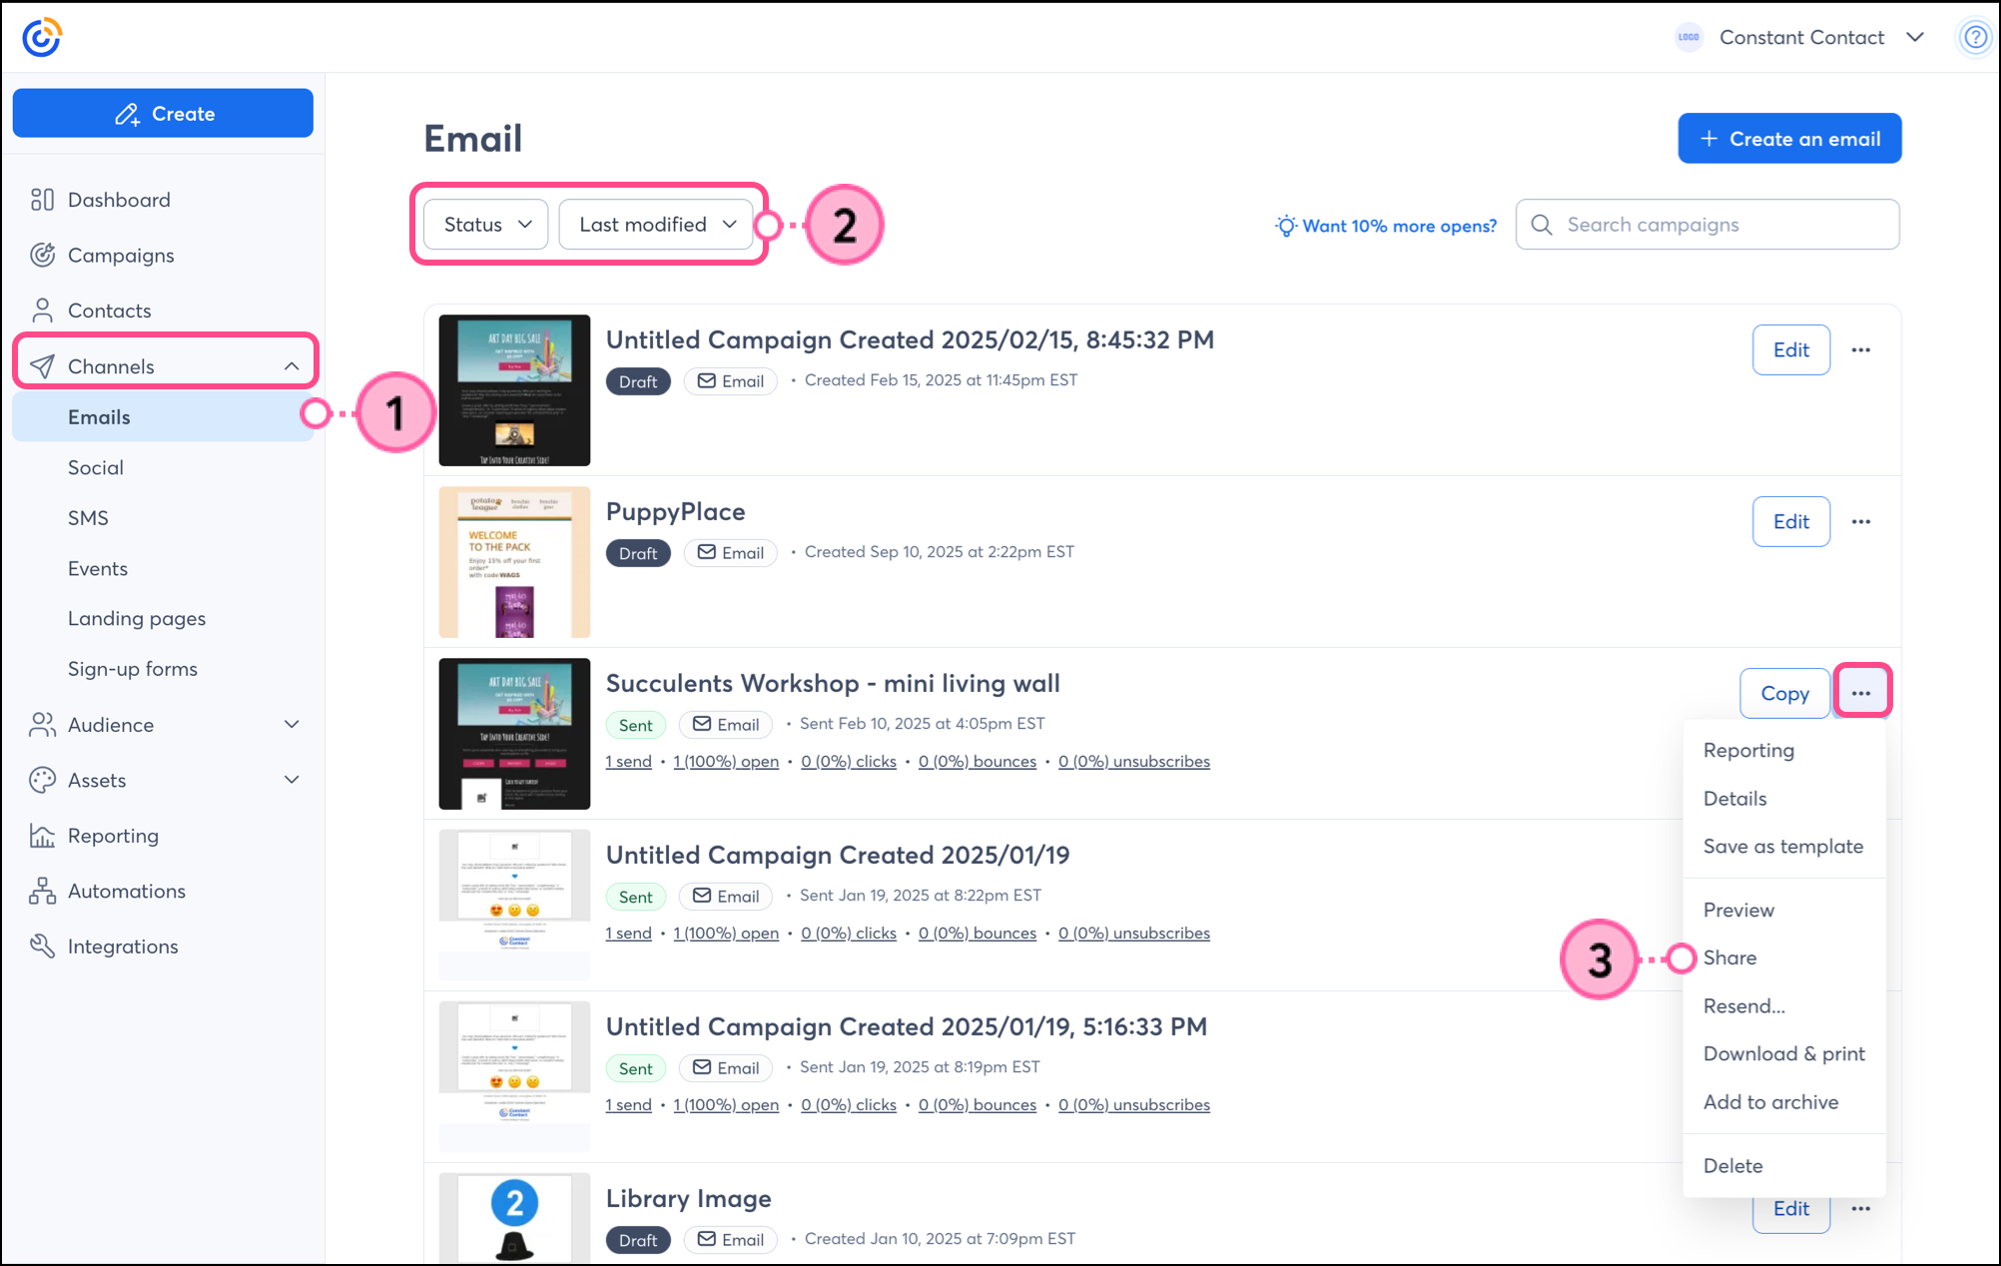Expand the Audience sidebar section
Image resolution: width=2001 pixels, height=1266 pixels.
click(x=291, y=725)
